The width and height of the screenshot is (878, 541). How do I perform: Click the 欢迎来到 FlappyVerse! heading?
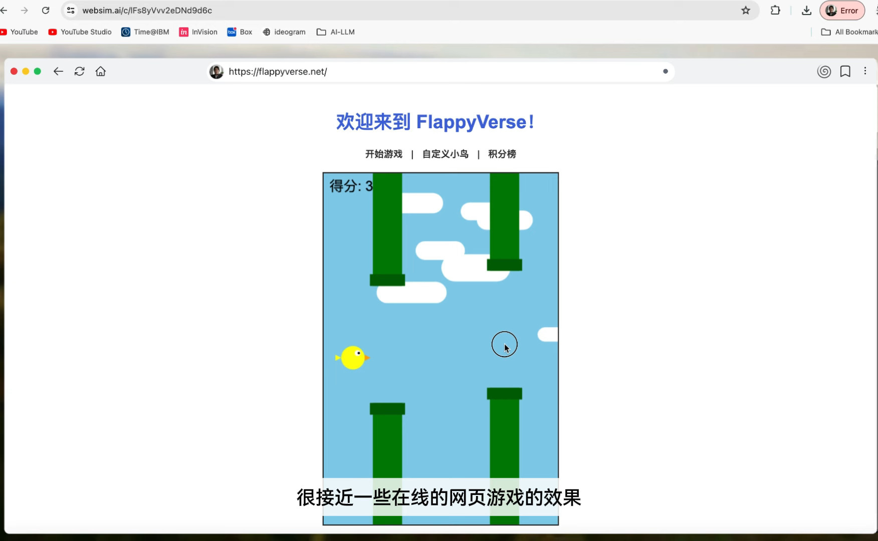[435, 122]
